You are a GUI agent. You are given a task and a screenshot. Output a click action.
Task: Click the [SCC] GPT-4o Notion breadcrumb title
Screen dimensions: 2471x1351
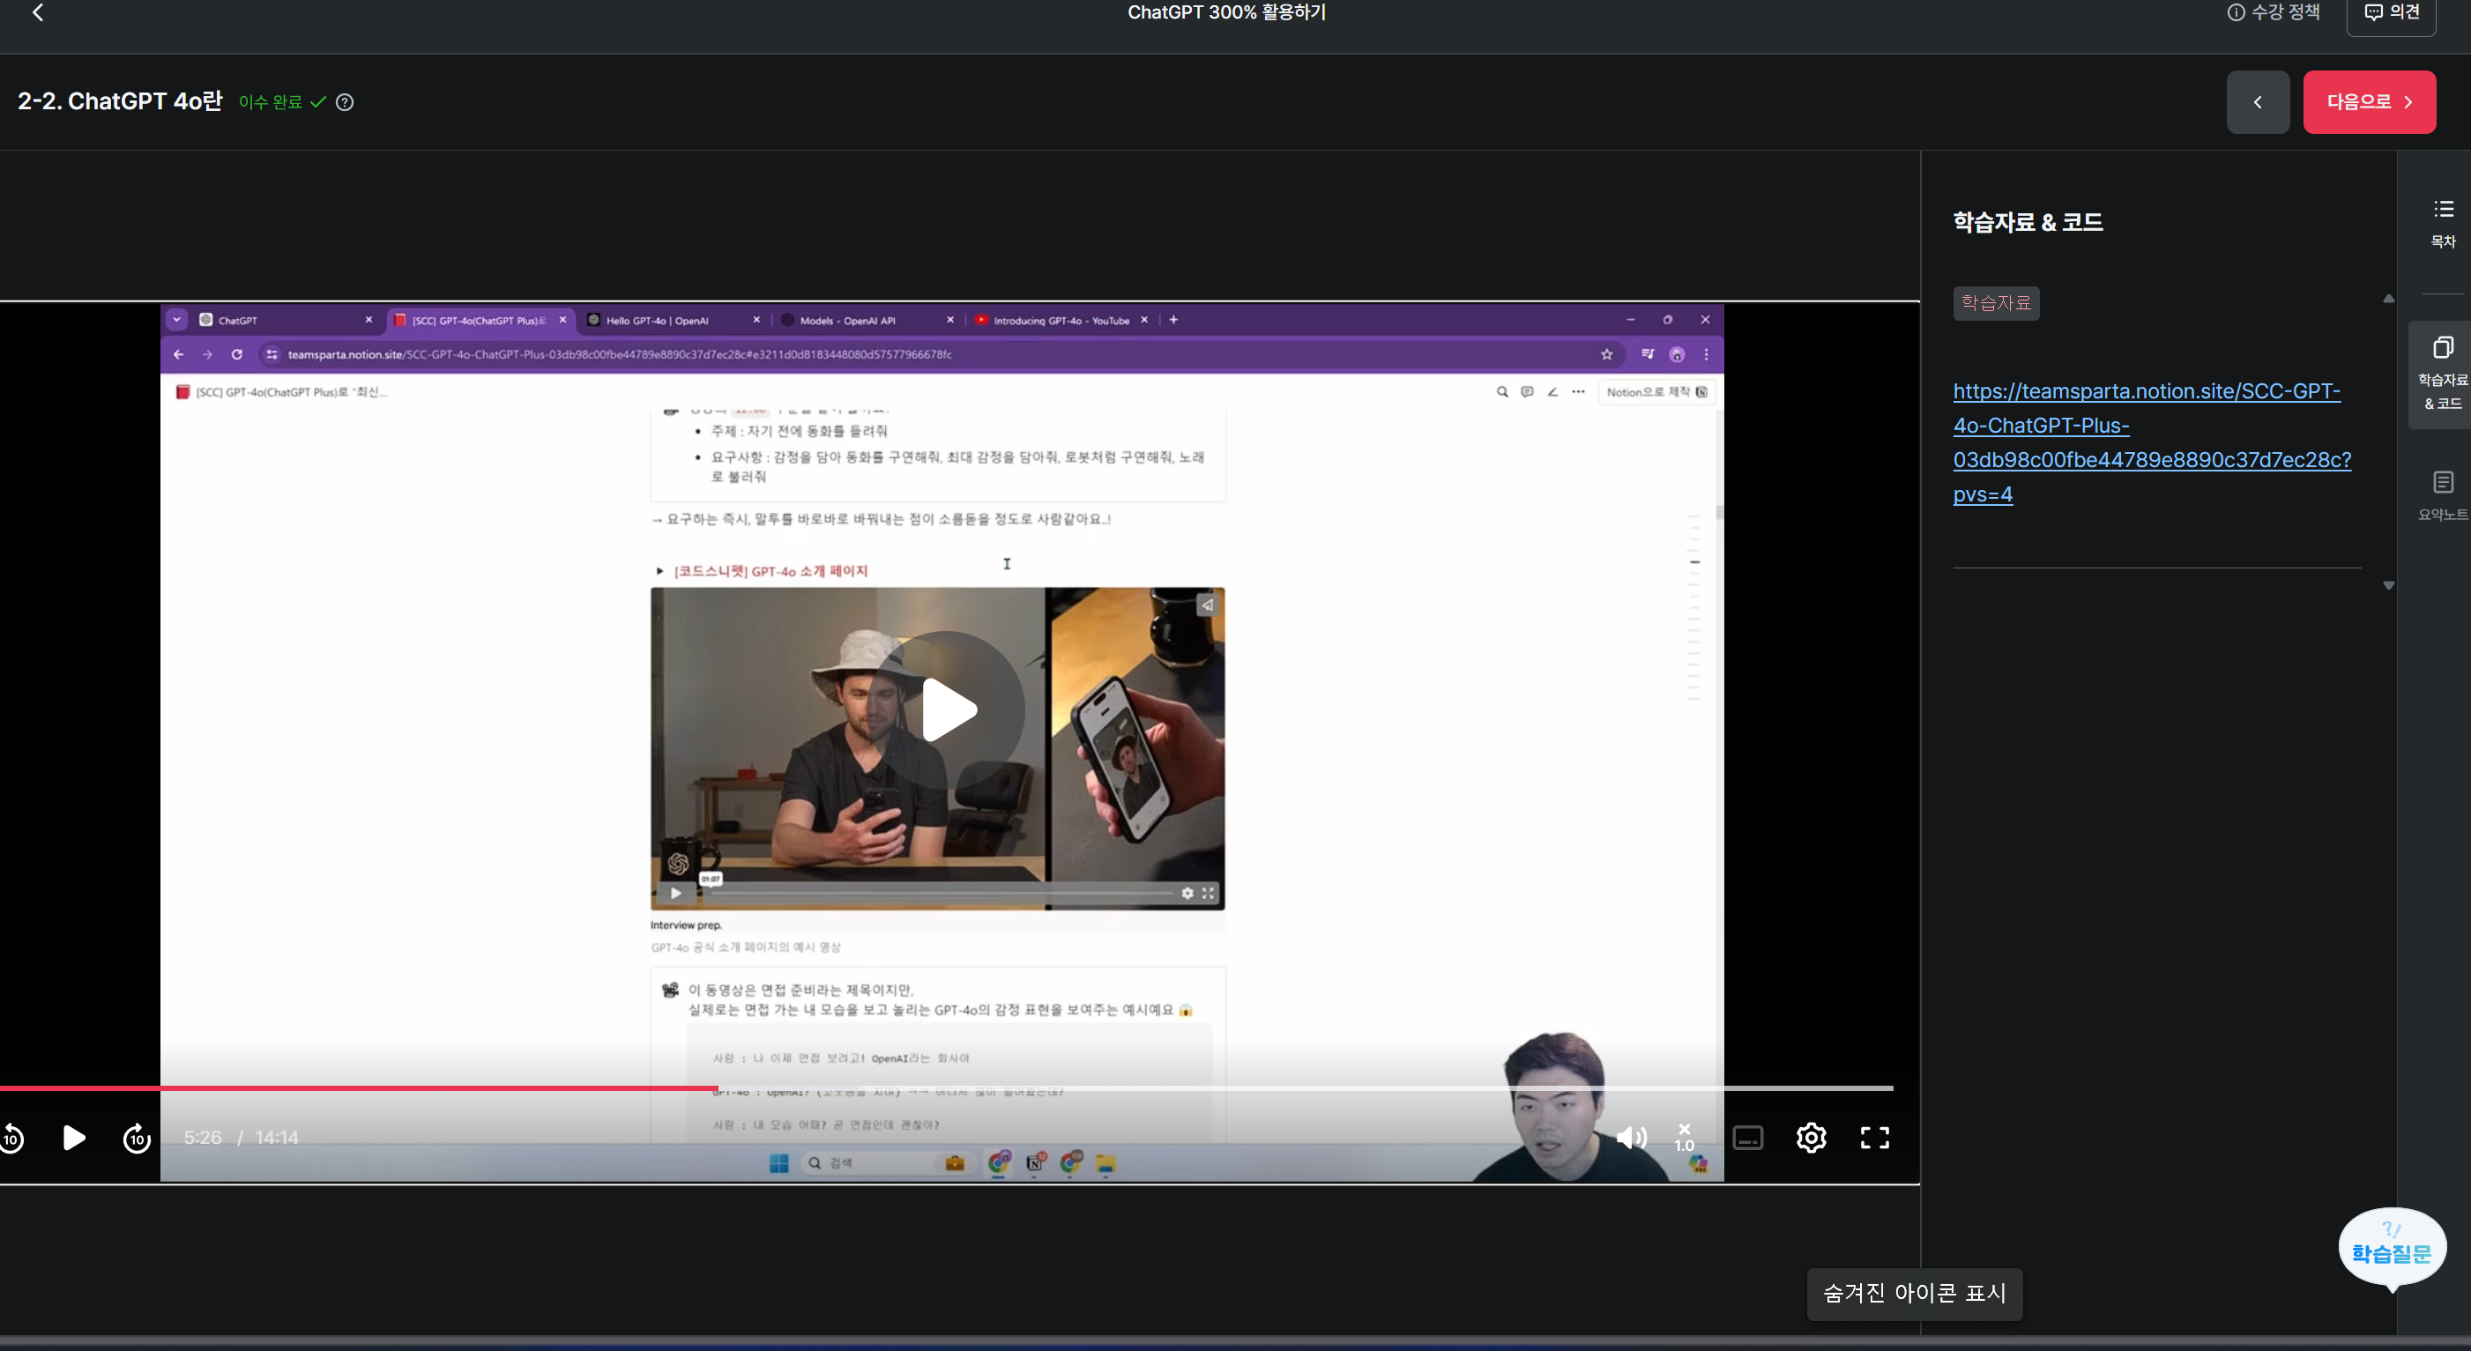click(x=282, y=392)
